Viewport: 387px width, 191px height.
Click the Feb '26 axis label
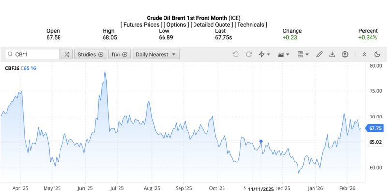click(x=347, y=188)
